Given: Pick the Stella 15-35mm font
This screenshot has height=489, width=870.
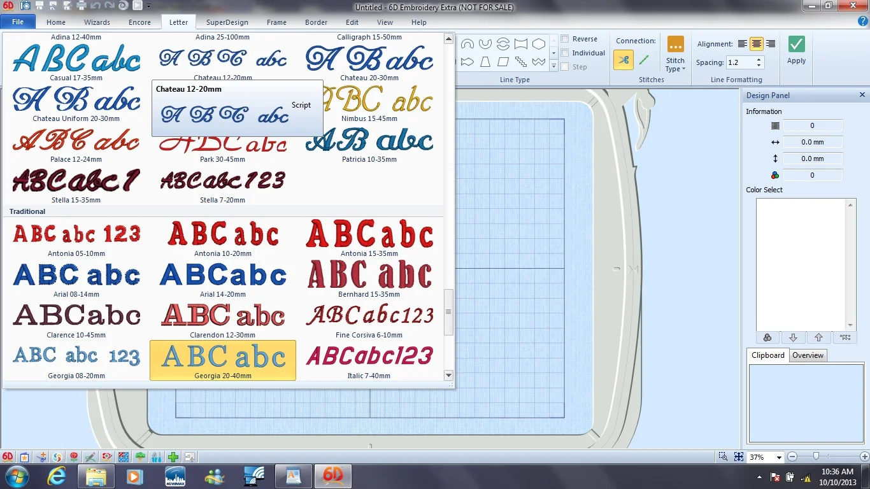Looking at the screenshot, I should point(76,185).
